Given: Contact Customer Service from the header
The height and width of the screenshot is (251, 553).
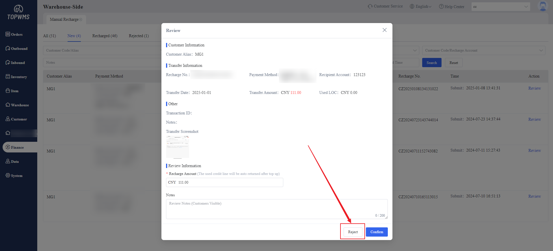Looking at the screenshot, I should coord(385,6).
